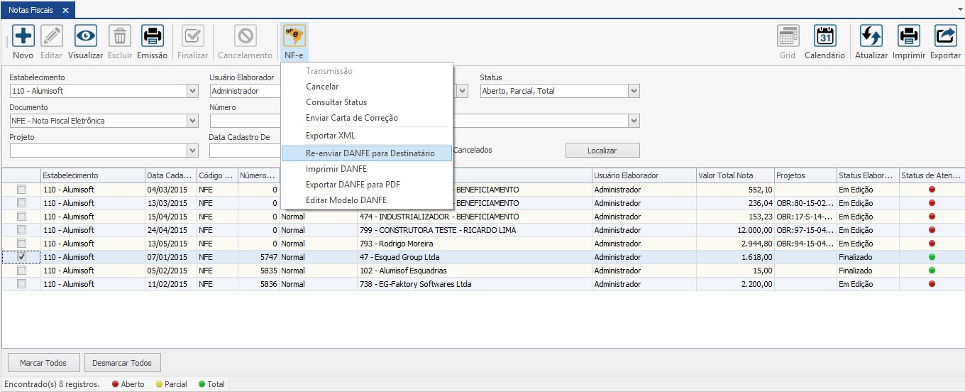Click green status dot in Esquad Group row
The width and height of the screenshot is (965, 392).
932,257
